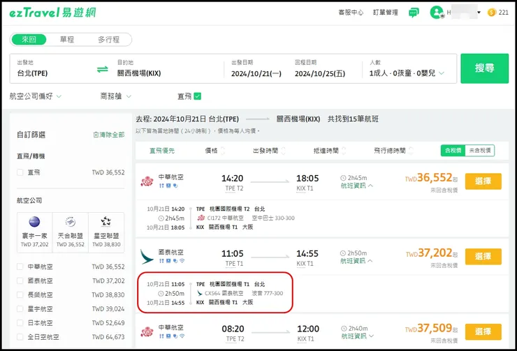This screenshot has height=351, width=517.
Task: Click departure date 2024/10/21
Action: pyautogui.click(x=256, y=73)
